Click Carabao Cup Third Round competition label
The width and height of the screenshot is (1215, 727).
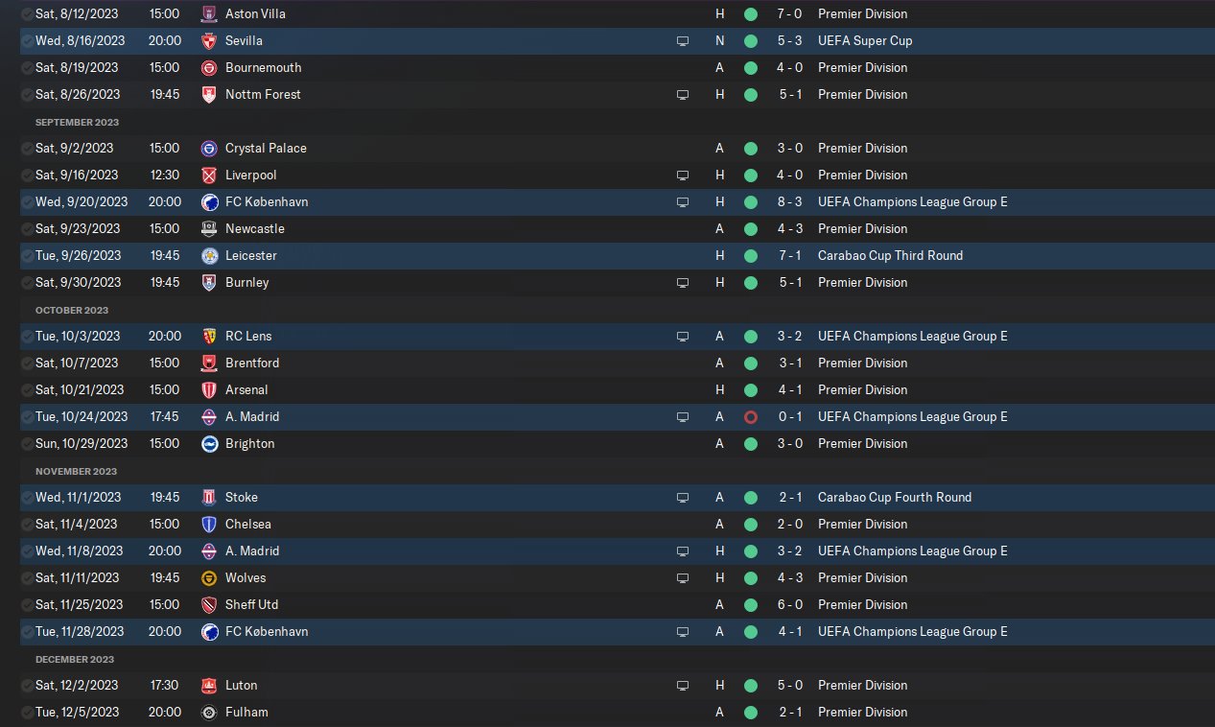[890, 256]
